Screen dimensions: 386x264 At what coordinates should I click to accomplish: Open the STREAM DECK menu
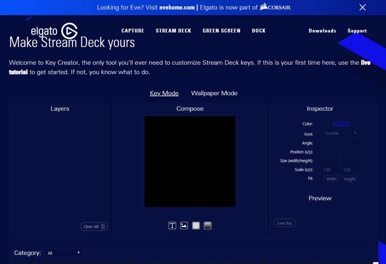click(x=173, y=31)
